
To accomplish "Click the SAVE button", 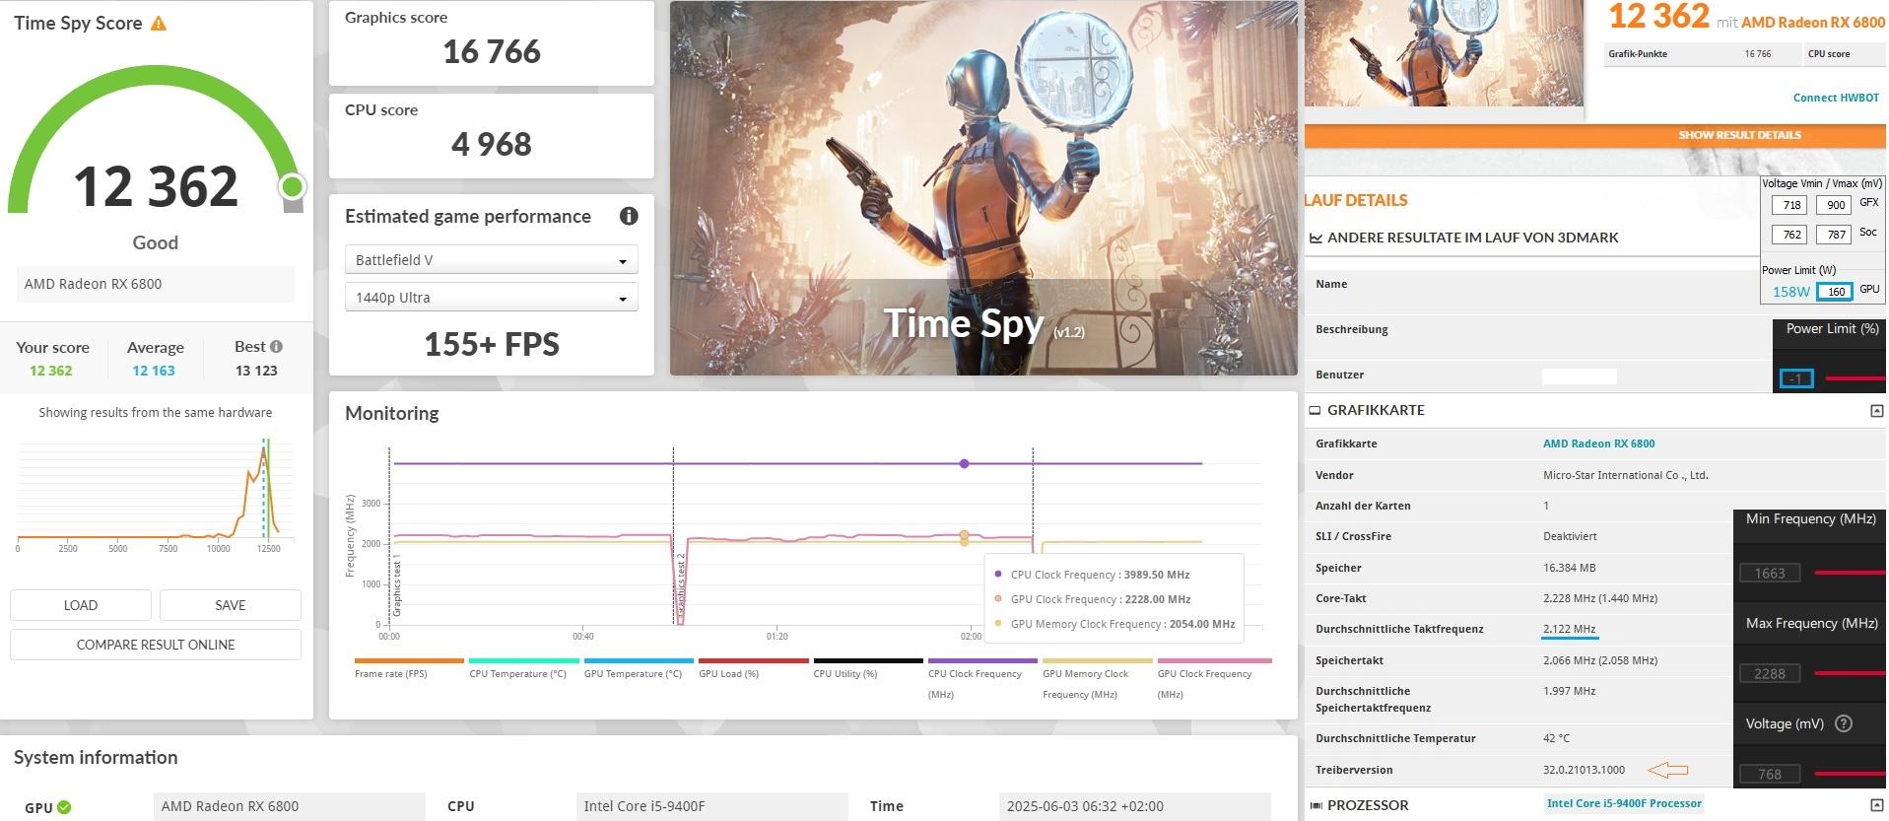I will point(231,605).
